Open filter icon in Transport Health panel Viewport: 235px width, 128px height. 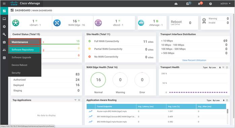pos(223,67)
